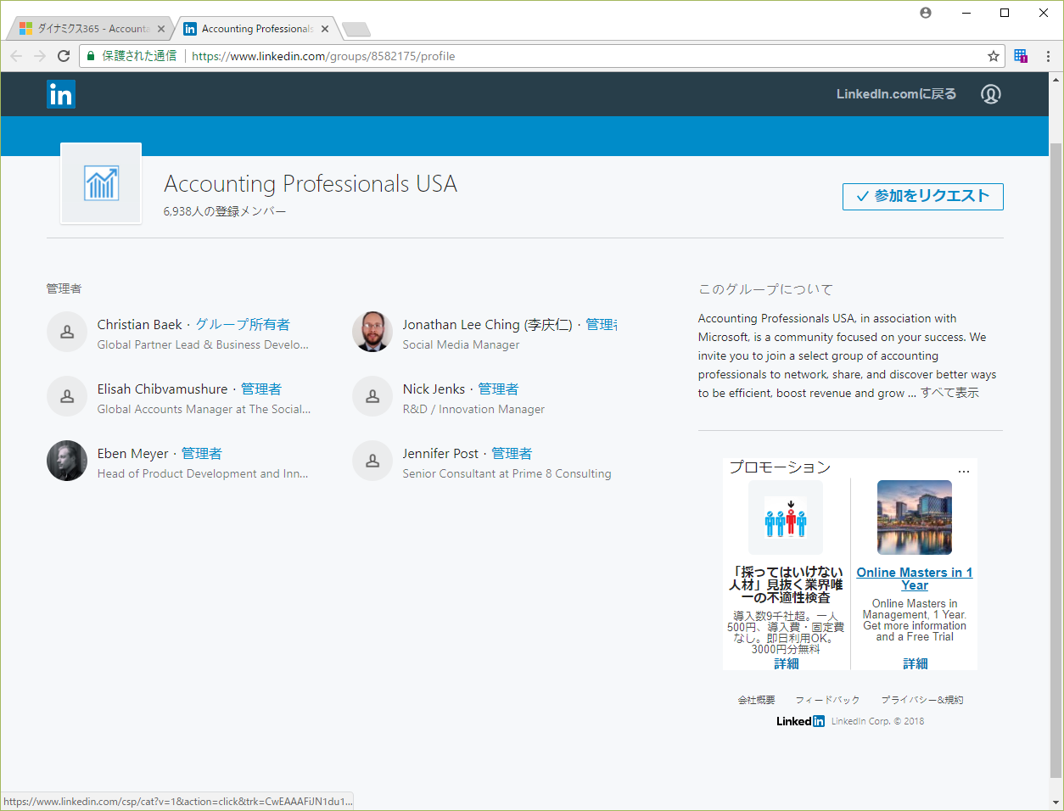Screen dimensions: 1064x811
Task: Click the people-selection ad image
Action: [786, 517]
